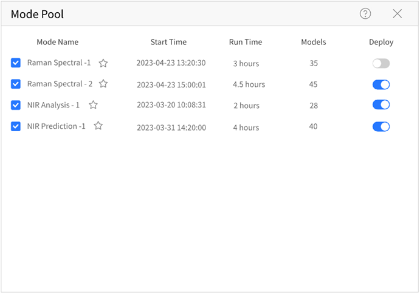This screenshot has height=294, width=420.
Task: Deselect Raman Spectral - 2 checkbox
Action: [x=16, y=84]
